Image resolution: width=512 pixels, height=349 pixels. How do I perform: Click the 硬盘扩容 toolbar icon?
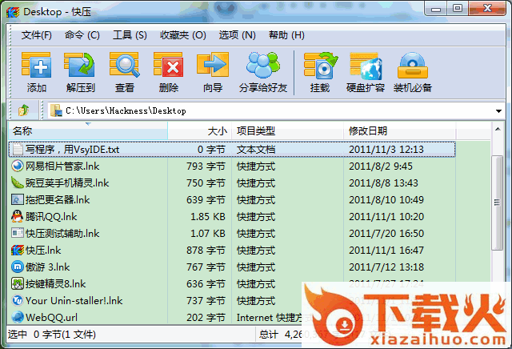(x=366, y=66)
